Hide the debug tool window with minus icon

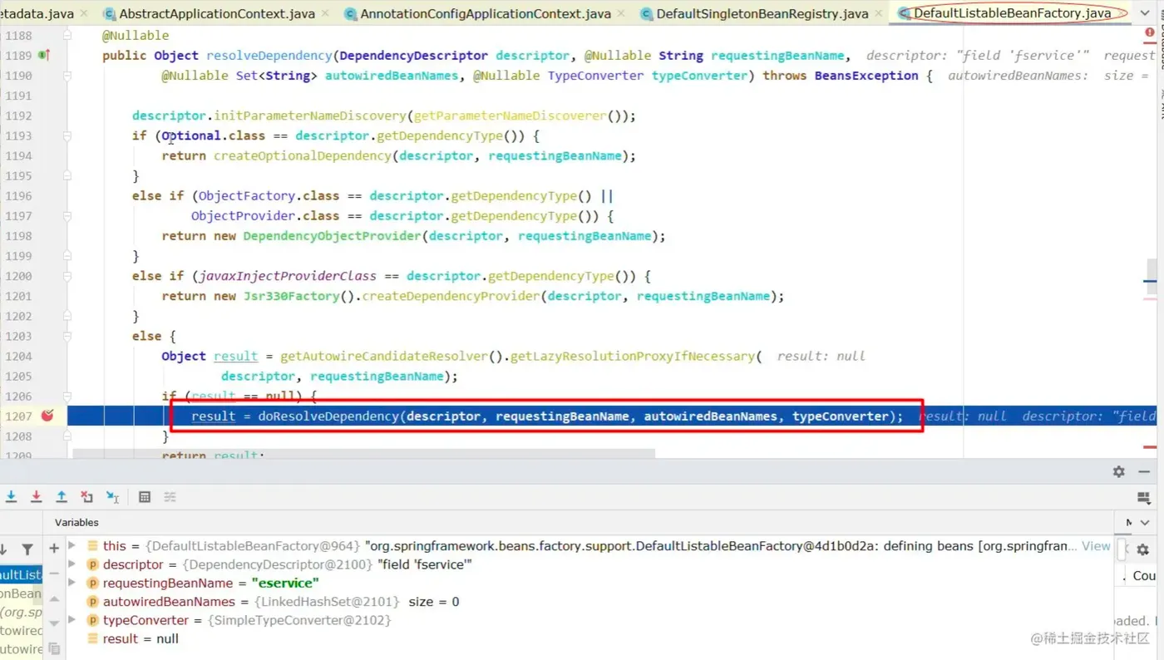[1144, 471]
